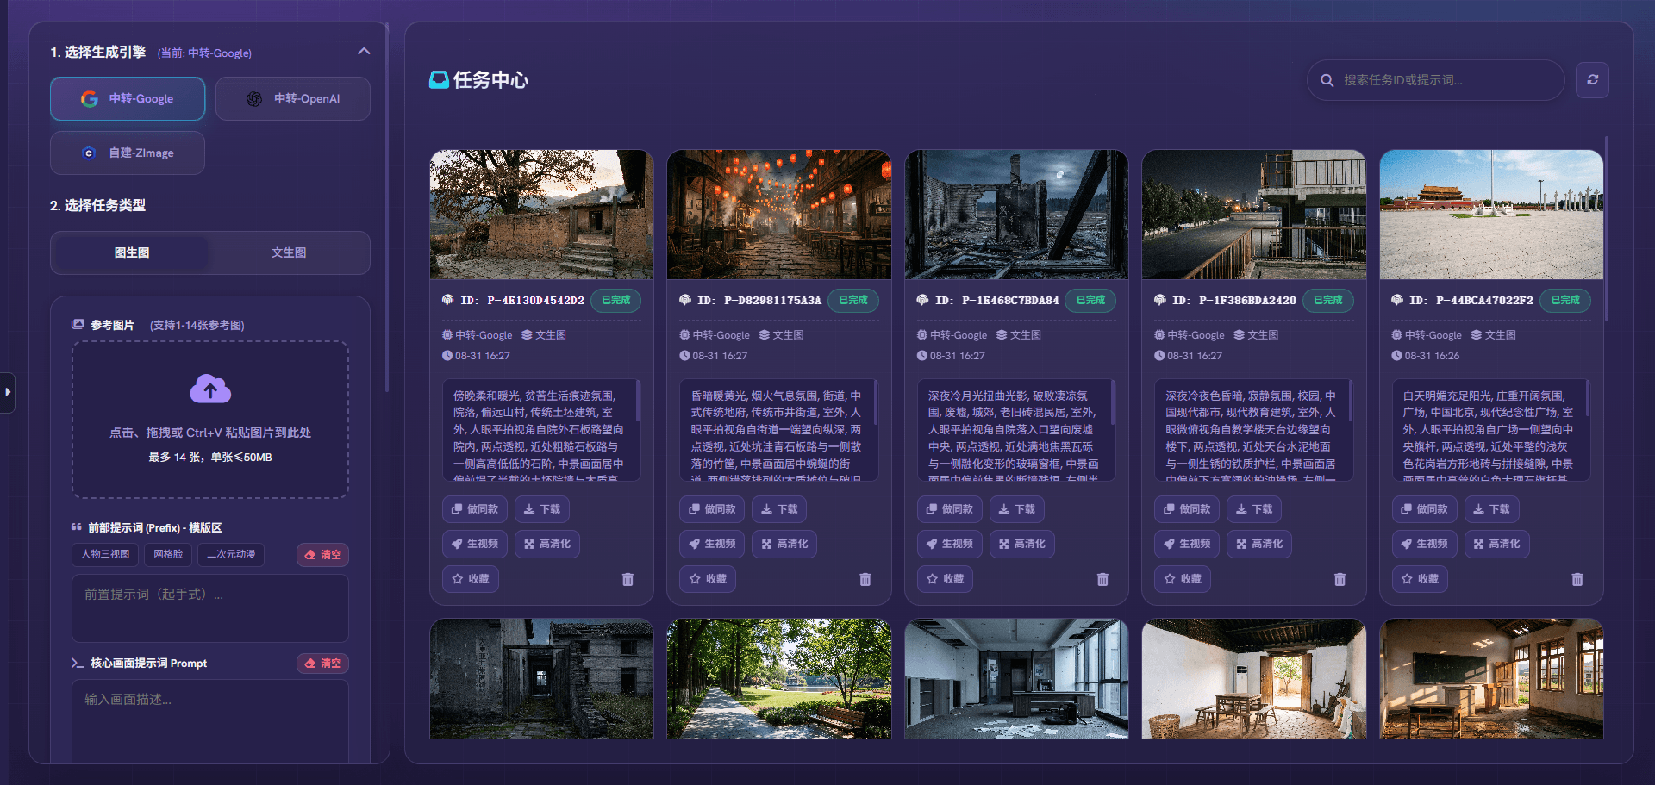This screenshot has width=1655, height=785.
Task: Select the 中转-OpenAI engine
Action: coord(293,99)
